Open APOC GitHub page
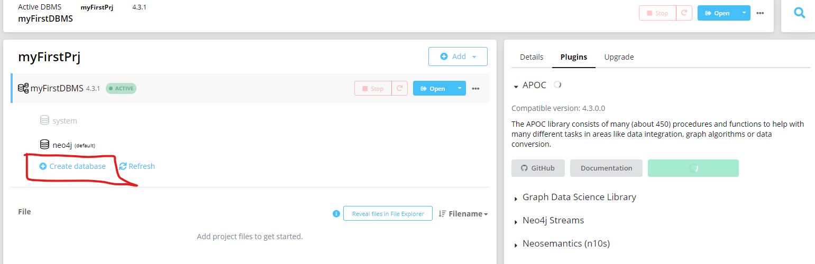This screenshot has height=264, width=815. pos(538,168)
